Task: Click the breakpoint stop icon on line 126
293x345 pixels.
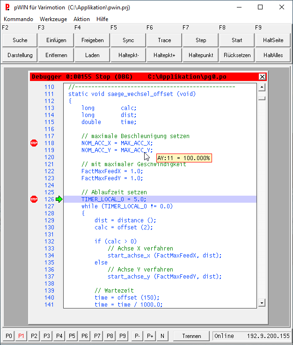Action: point(34,199)
